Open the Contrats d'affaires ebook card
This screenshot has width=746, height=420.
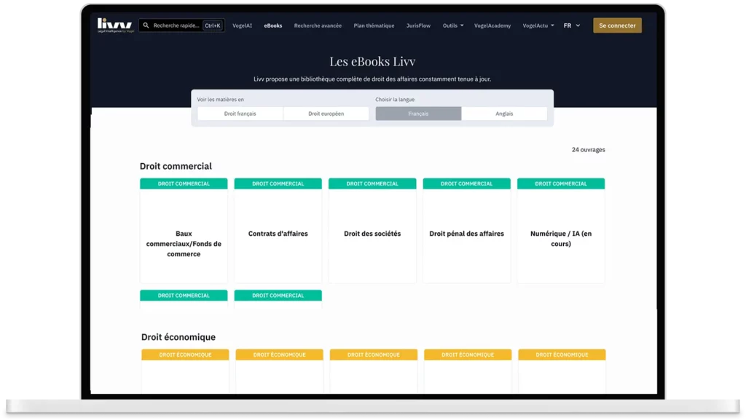(278, 234)
